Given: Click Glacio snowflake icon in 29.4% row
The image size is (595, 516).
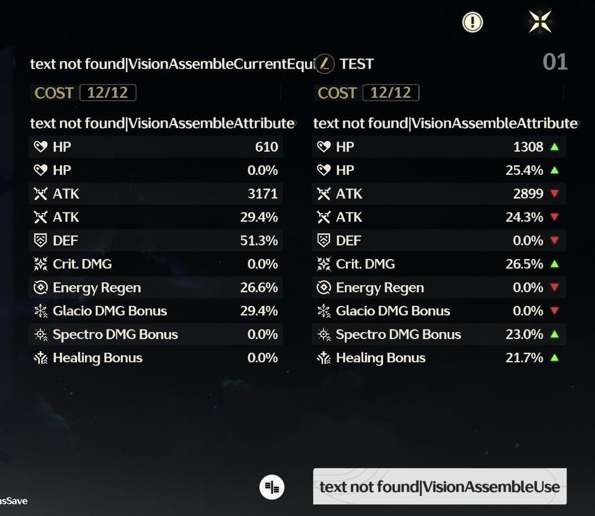Looking at the screenshot, I should click(x=41, y=311).
